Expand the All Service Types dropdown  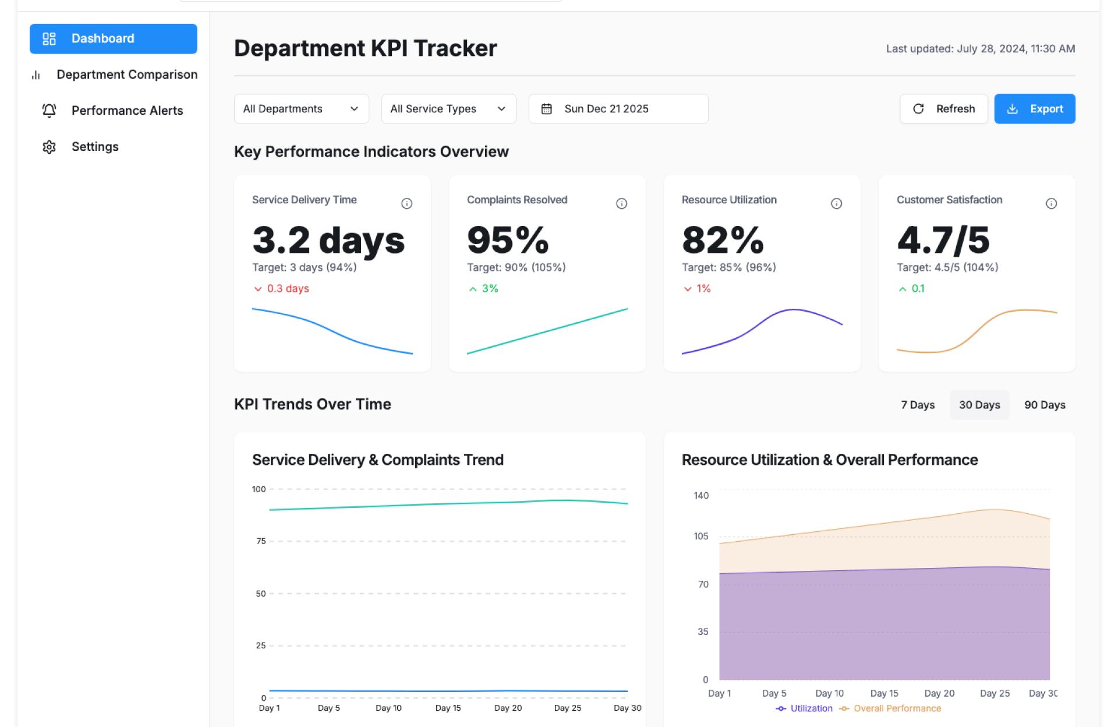448,109
